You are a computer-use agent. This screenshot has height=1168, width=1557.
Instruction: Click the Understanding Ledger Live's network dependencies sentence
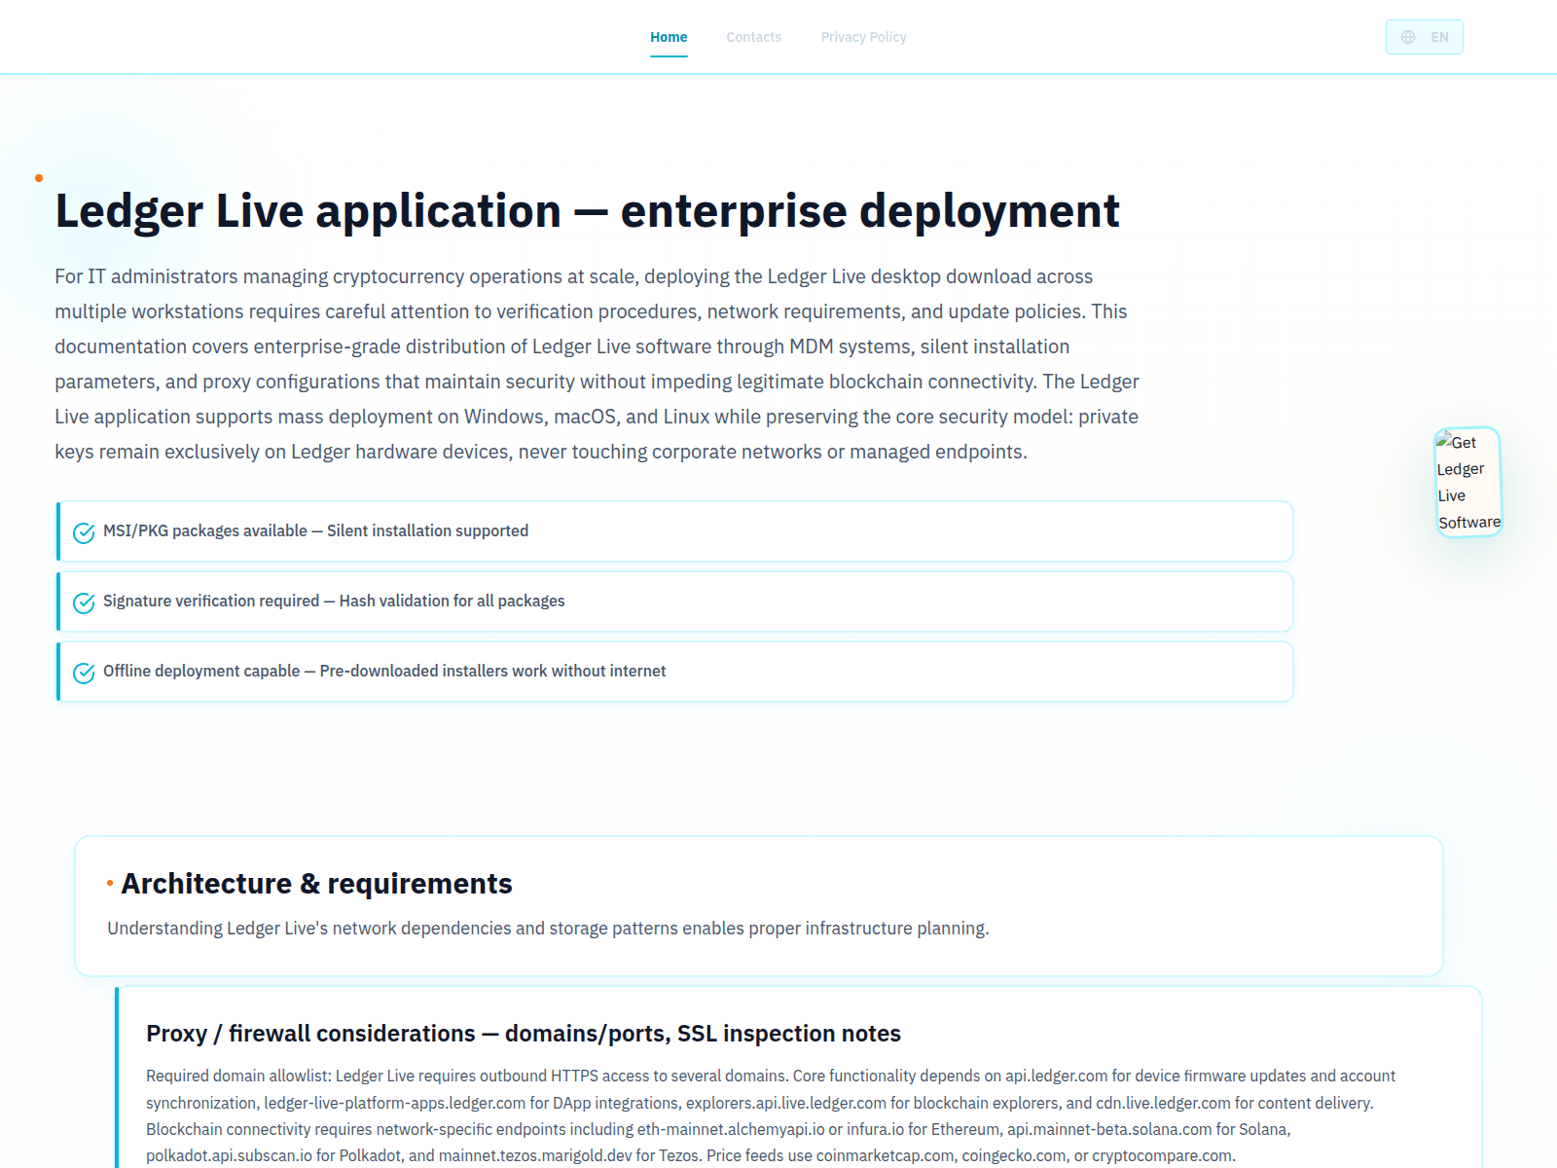point(548,928)
